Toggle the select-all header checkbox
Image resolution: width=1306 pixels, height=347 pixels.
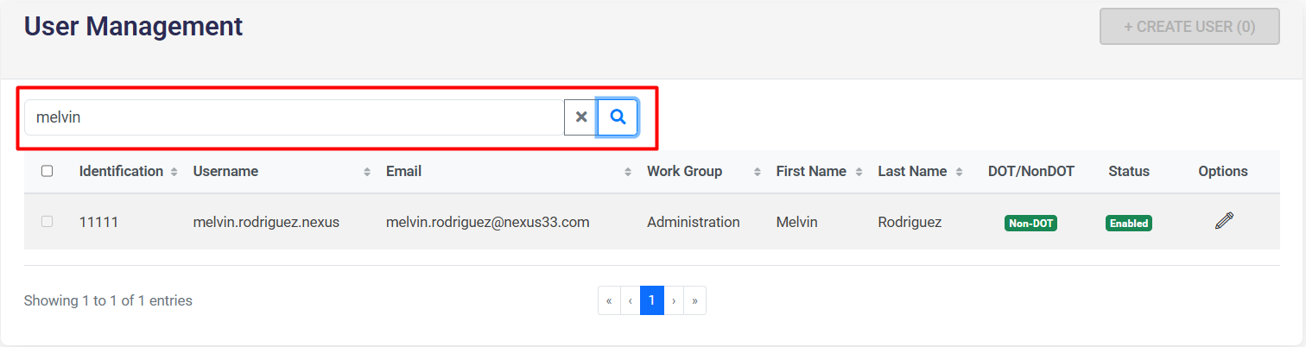click(48, 171)
